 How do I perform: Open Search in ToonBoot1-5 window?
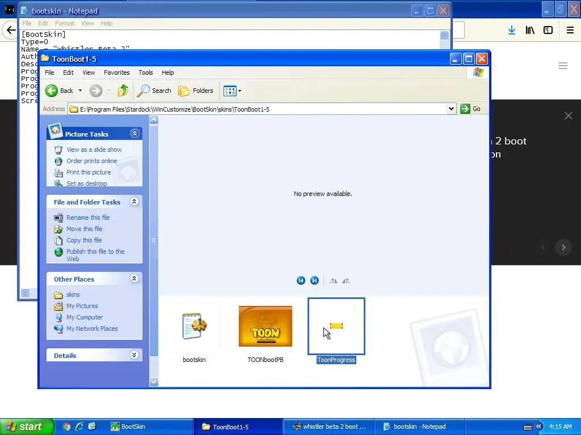click(154, 91)
